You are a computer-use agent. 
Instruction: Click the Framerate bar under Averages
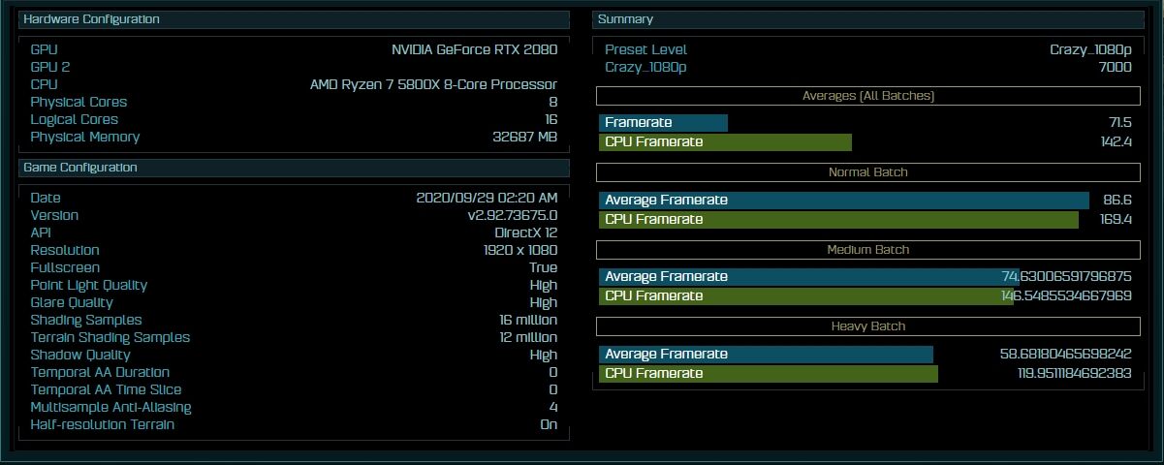point(663,123)
